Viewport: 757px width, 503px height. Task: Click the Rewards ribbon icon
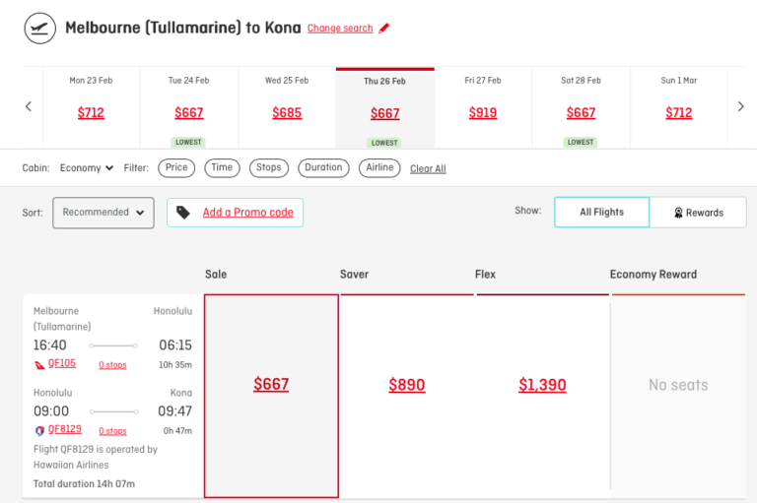coord(678,213)
